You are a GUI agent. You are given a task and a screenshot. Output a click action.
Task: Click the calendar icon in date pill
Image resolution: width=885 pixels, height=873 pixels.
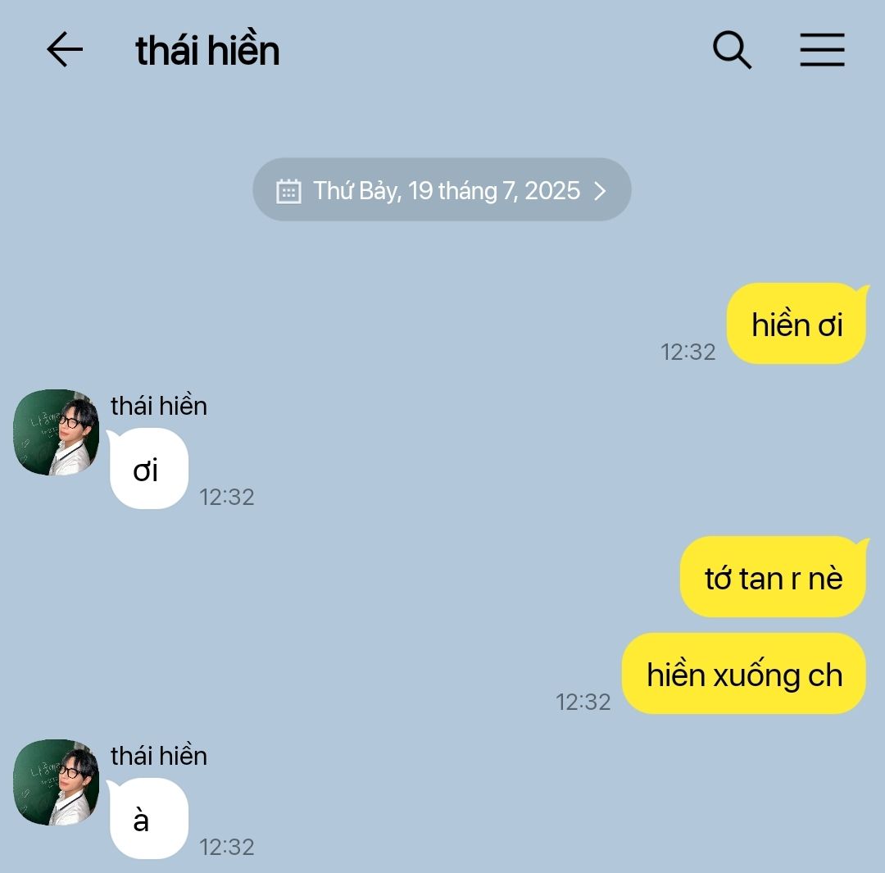click(288, 191)
